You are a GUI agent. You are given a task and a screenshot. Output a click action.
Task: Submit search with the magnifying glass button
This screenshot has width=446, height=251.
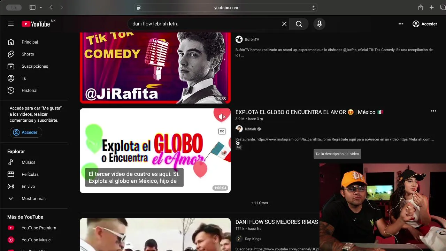pyautogui.click(x=299, y=24)
